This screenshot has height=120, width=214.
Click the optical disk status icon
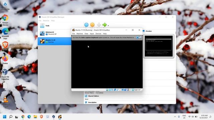click(110, 90)
